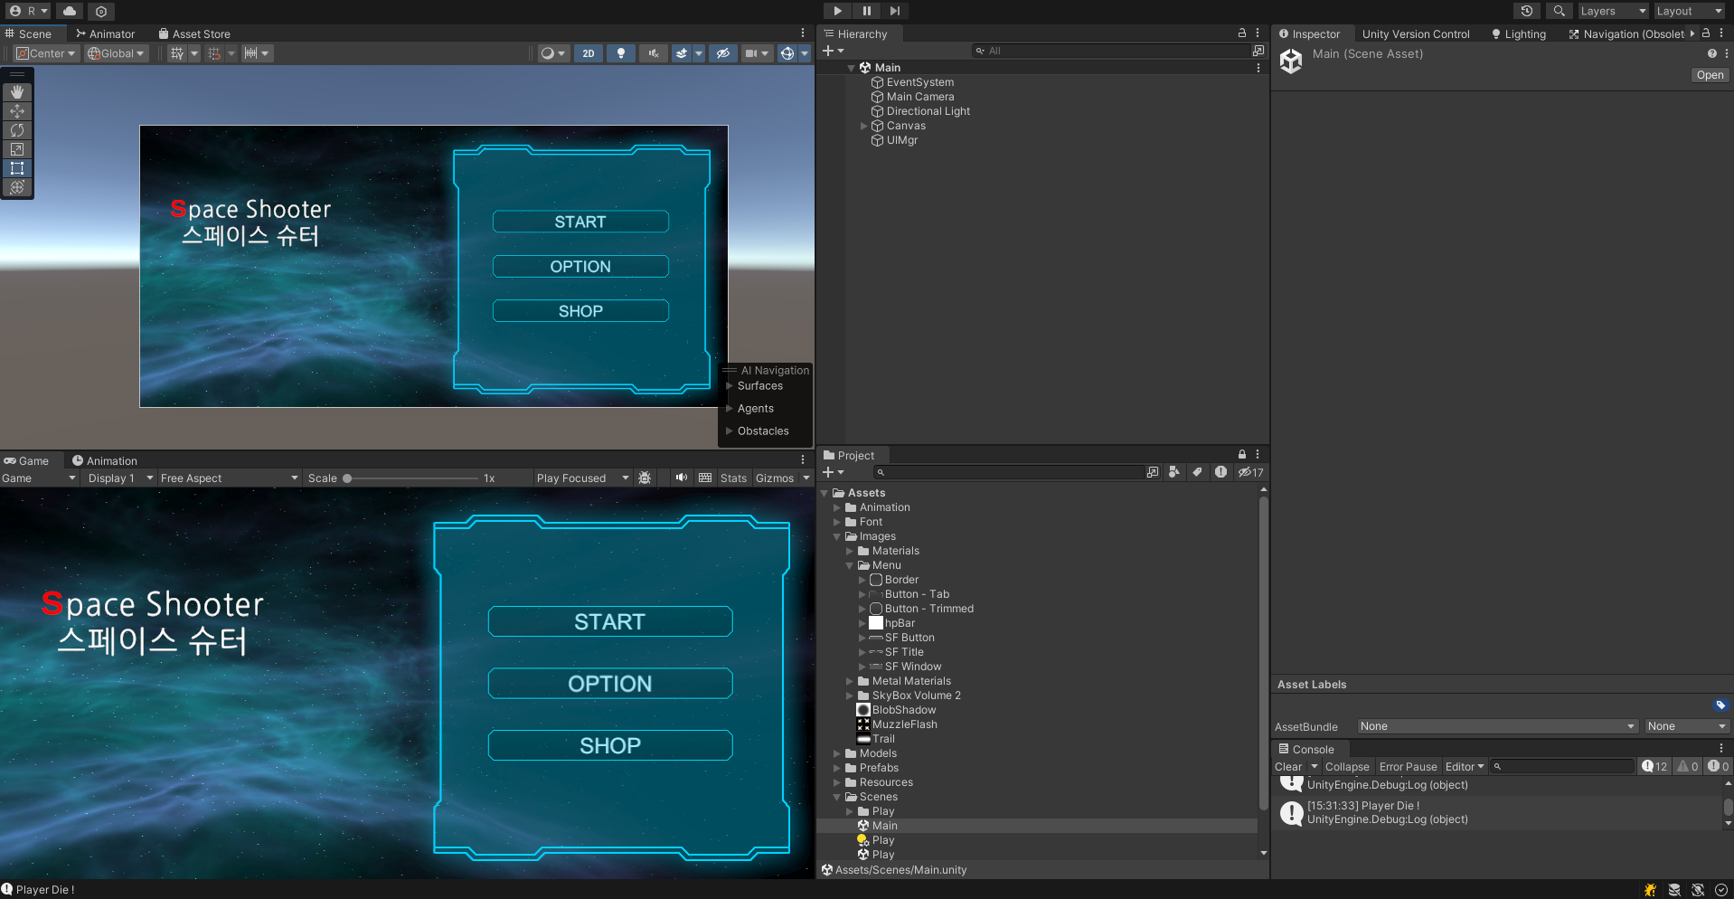Viewport: 1734px width, 899px height.
Task: Toggle scene lighting in the Scene toolbar
Action: coord(621,53)
